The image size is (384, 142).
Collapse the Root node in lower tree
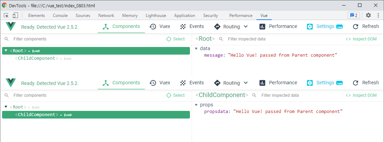tap(6, 107)
